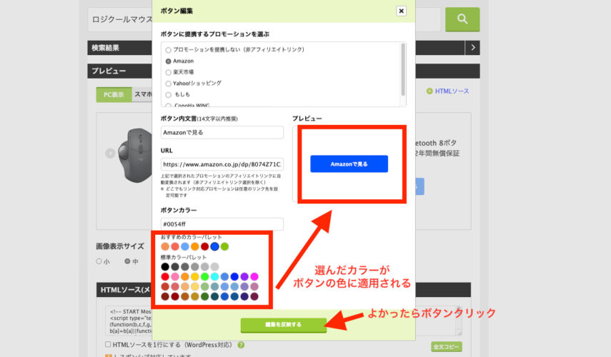Pick the salmon swatch in おすすめ palette
611x357 pixels.
(175, 246)
